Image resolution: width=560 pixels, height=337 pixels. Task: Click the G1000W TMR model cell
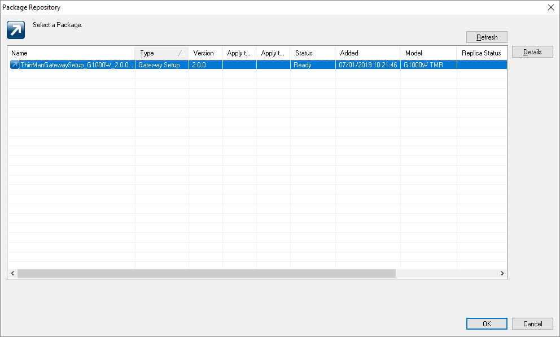428,65
